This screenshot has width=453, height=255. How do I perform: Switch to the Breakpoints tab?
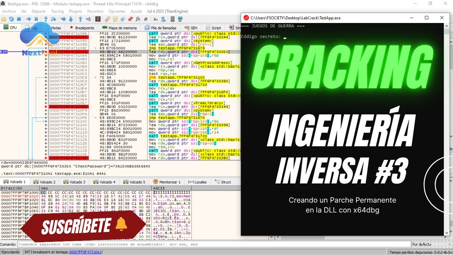tap(82, 28)
